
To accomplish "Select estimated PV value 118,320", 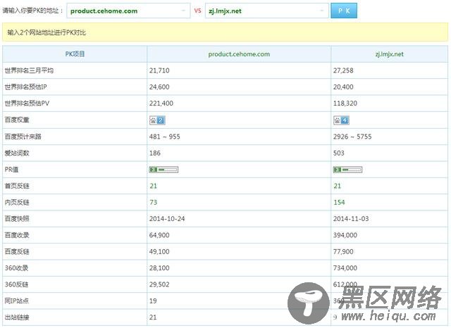I will tap(345, 103).
